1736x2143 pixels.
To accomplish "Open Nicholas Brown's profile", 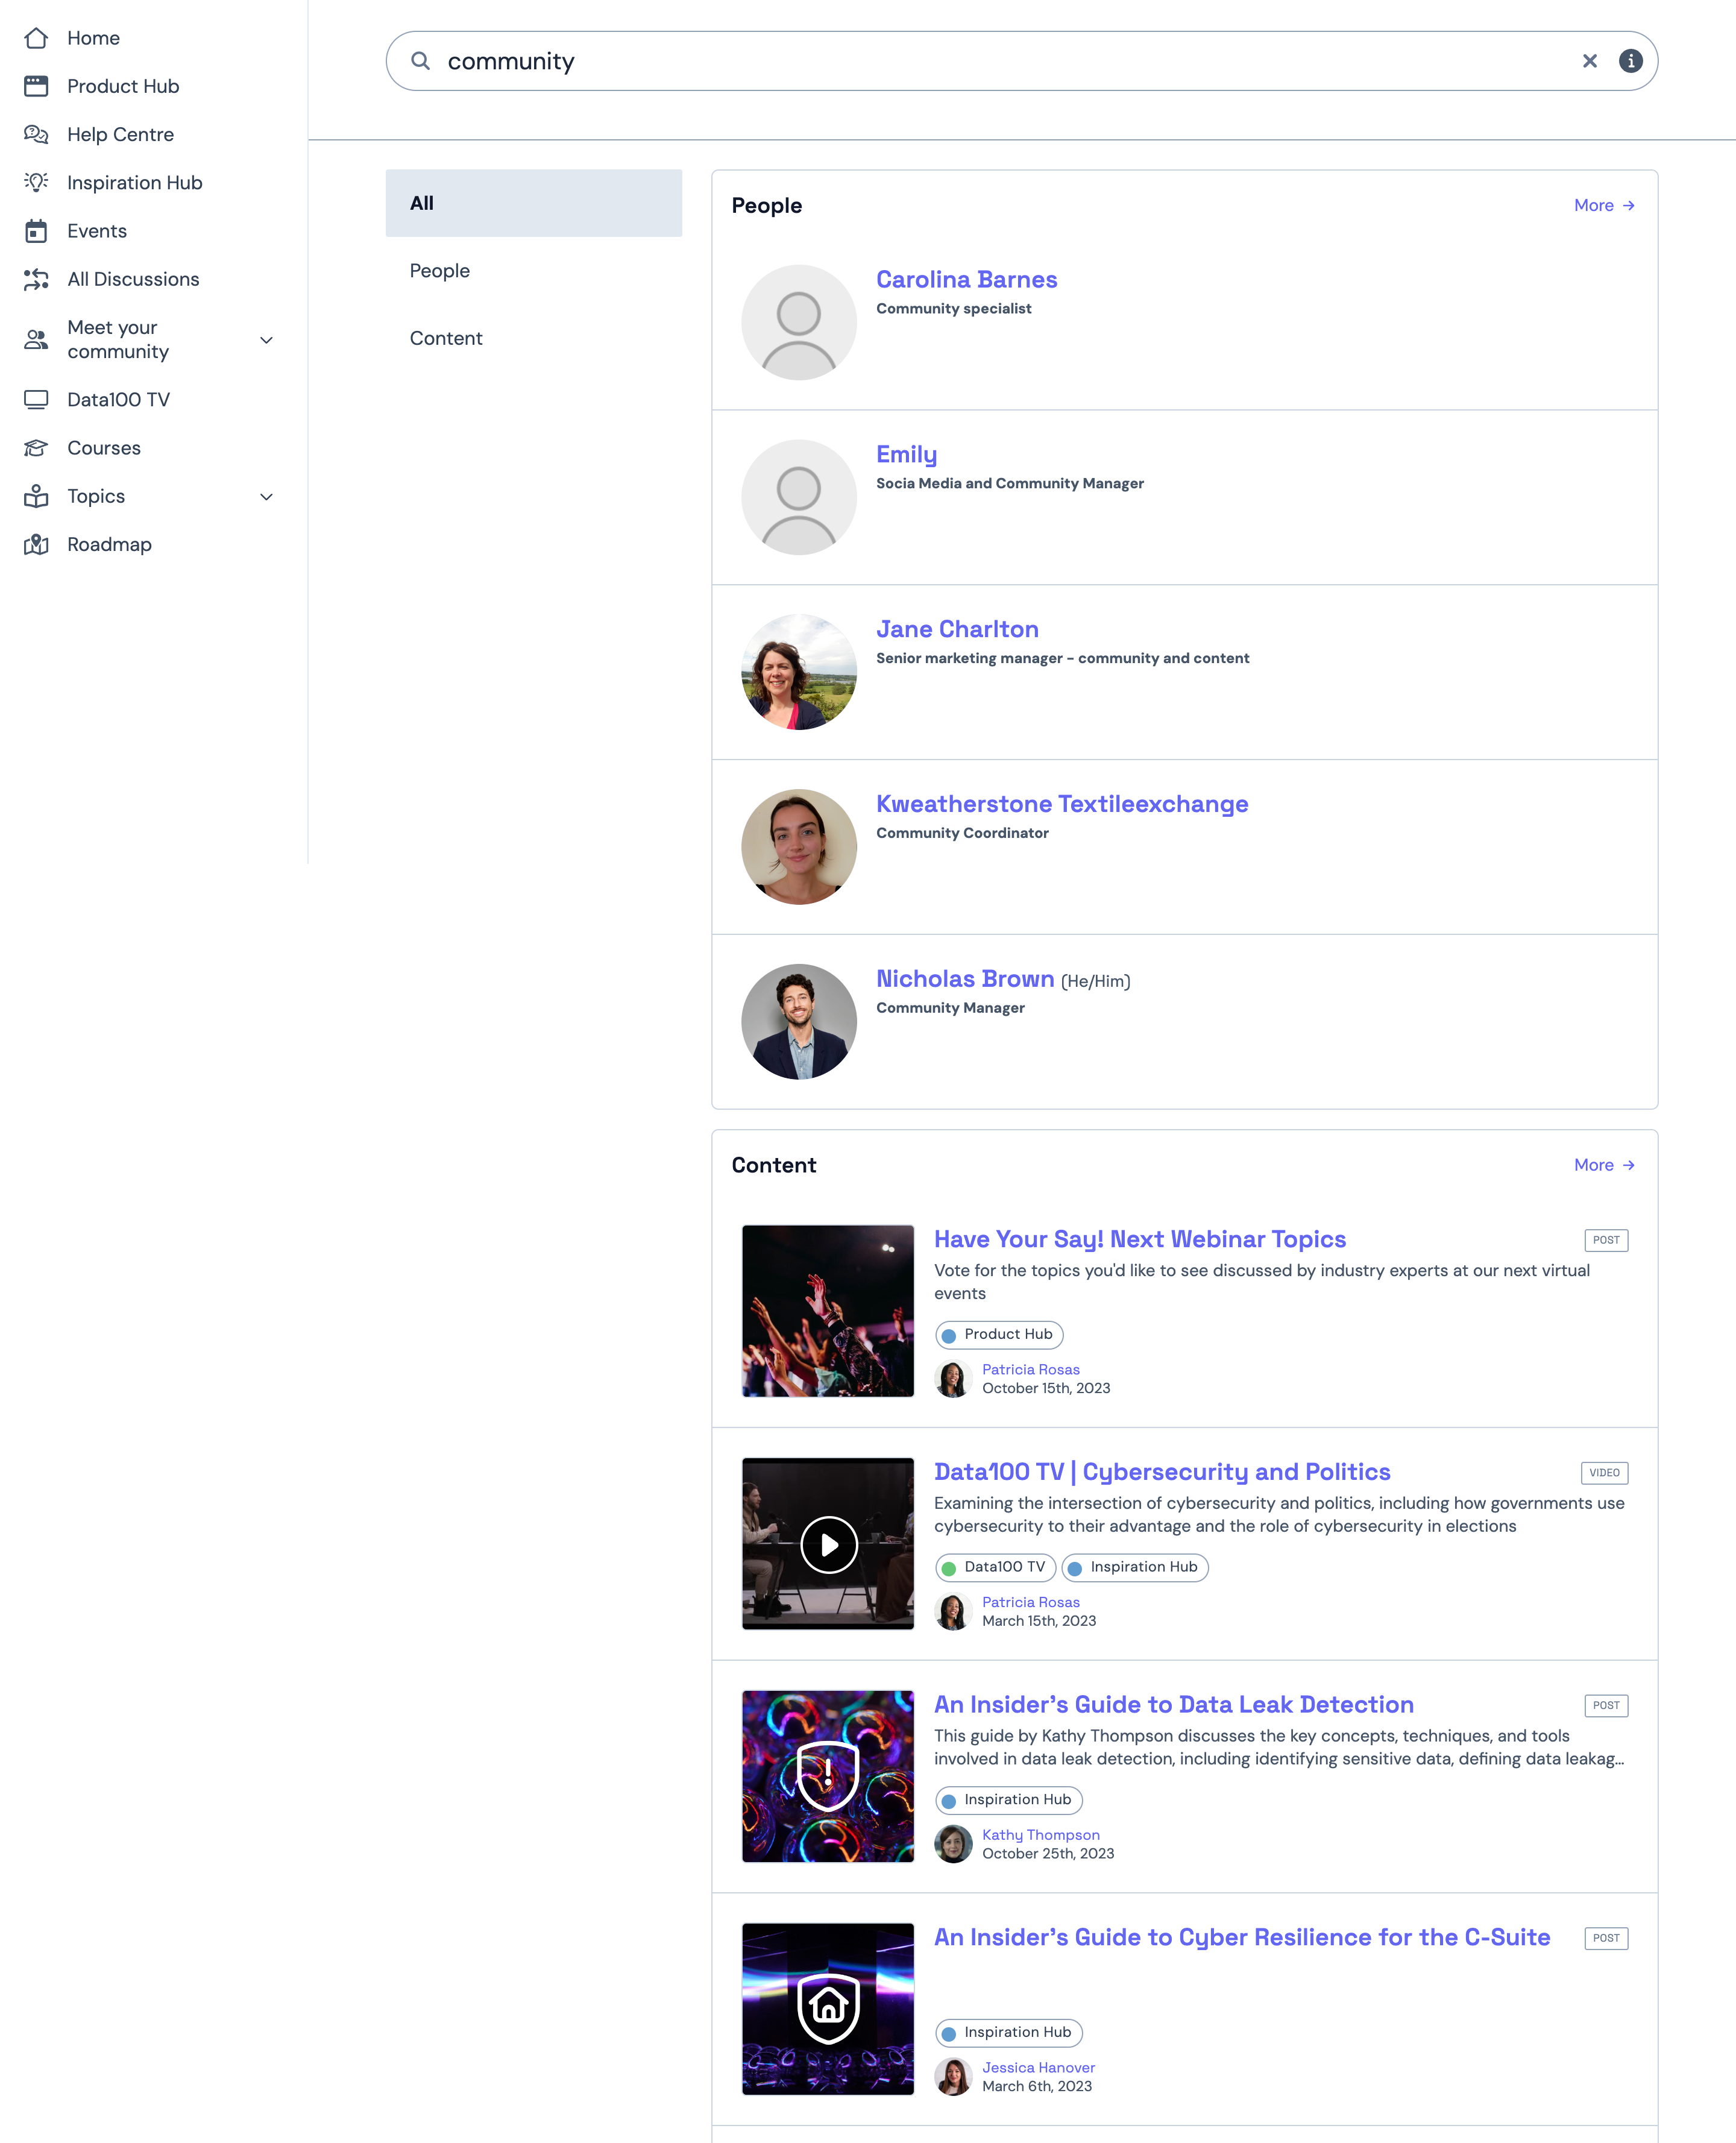I will click(x=964, y=979).
